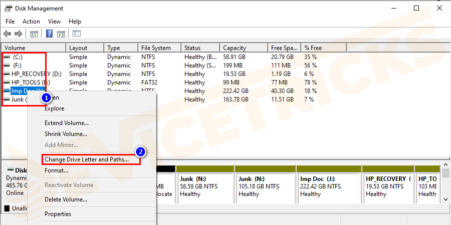451x225 pixels.
Task: Open the blue Help question-mark toolbar icon
Action: click(x=50, y=34)
